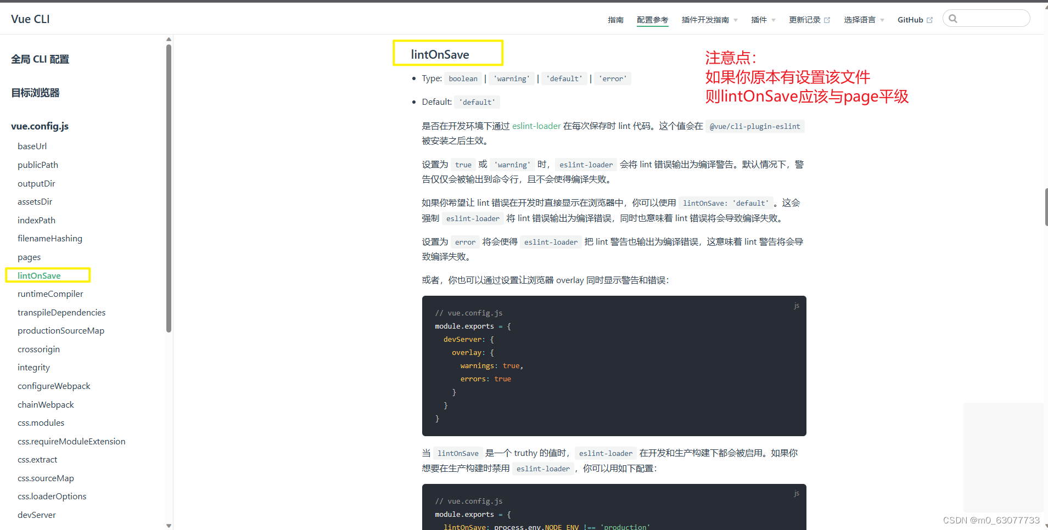
Task: Click the external link icon next to 更新记录
Action: point(827,20)
